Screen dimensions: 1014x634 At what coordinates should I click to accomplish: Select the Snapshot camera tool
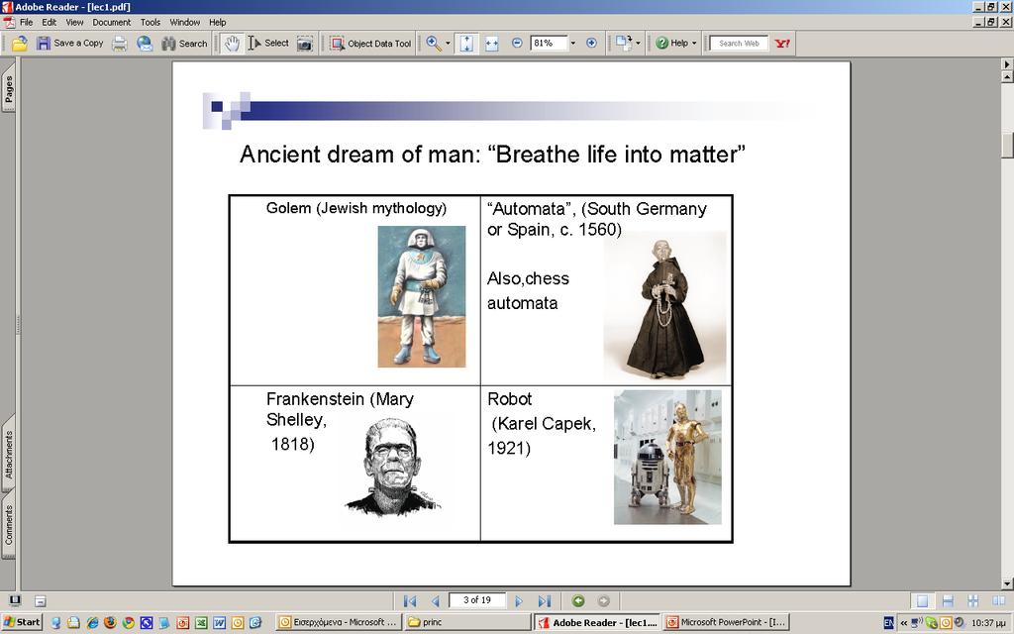pos(305,44)
